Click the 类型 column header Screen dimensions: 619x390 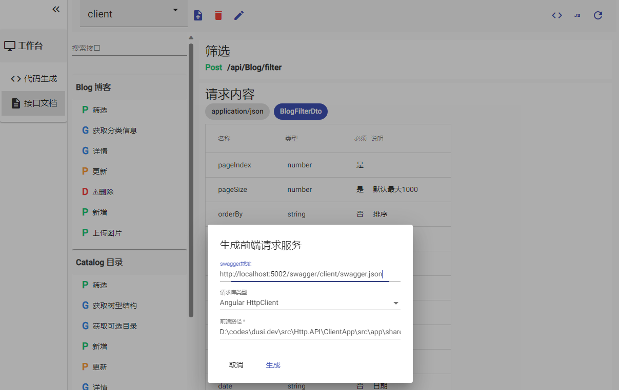(x=291, y=139)
